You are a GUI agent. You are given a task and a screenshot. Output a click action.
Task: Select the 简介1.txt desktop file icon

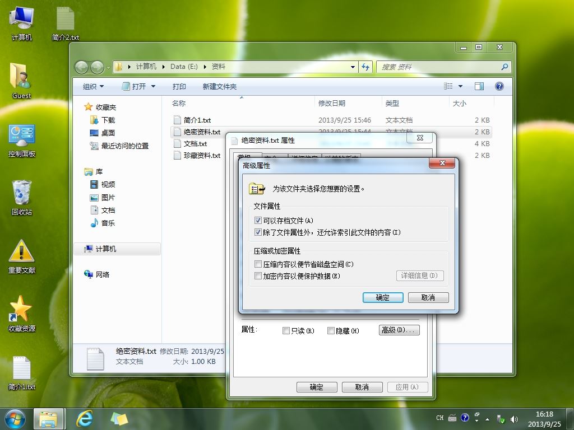[22, 372]
